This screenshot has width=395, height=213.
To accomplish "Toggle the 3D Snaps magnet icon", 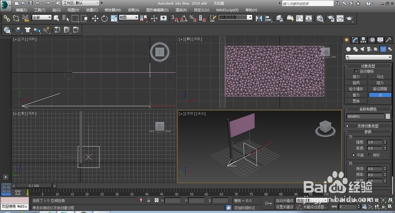I will coord(175,18).
